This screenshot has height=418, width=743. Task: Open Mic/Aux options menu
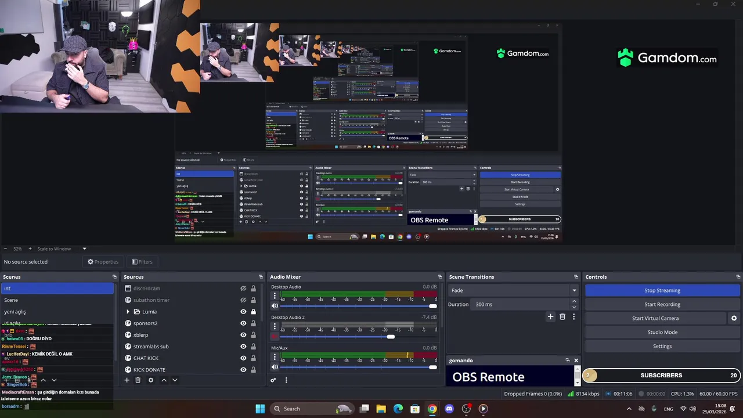(275, 357)
